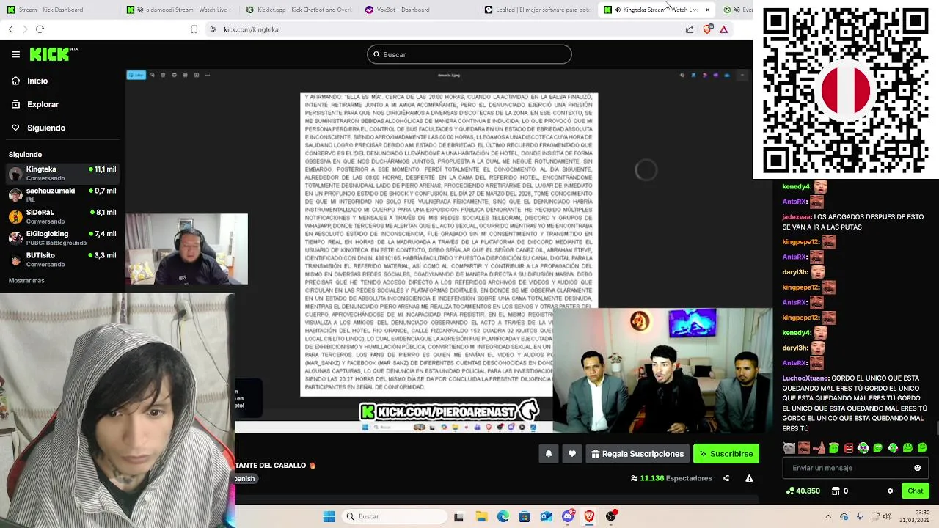Select the BUTIsito followed channel
The image size is (939, 528).
[62, 260]
